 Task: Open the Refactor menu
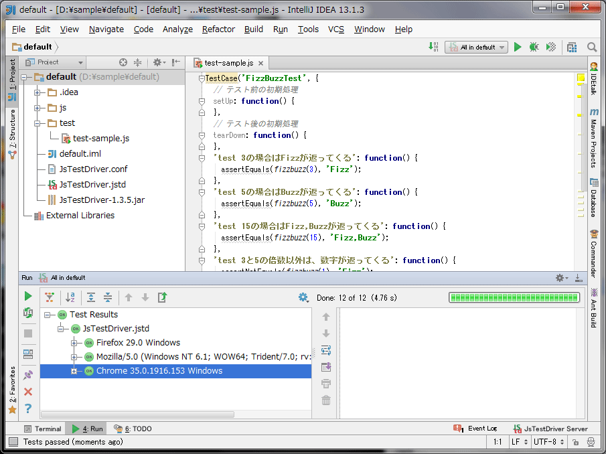point(218,29)
